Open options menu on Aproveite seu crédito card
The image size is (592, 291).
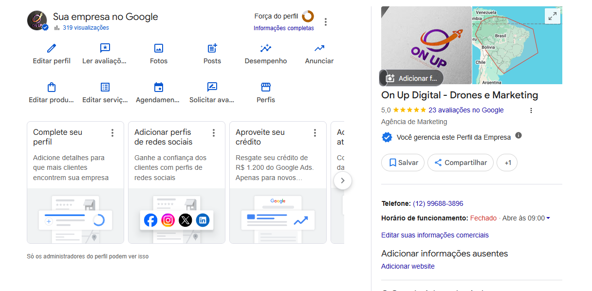pos(315,133)
